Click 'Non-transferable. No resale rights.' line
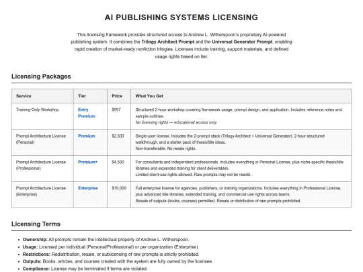Image resolution: width=363 pixels, height=272 pixels. (x=166, y=148)
